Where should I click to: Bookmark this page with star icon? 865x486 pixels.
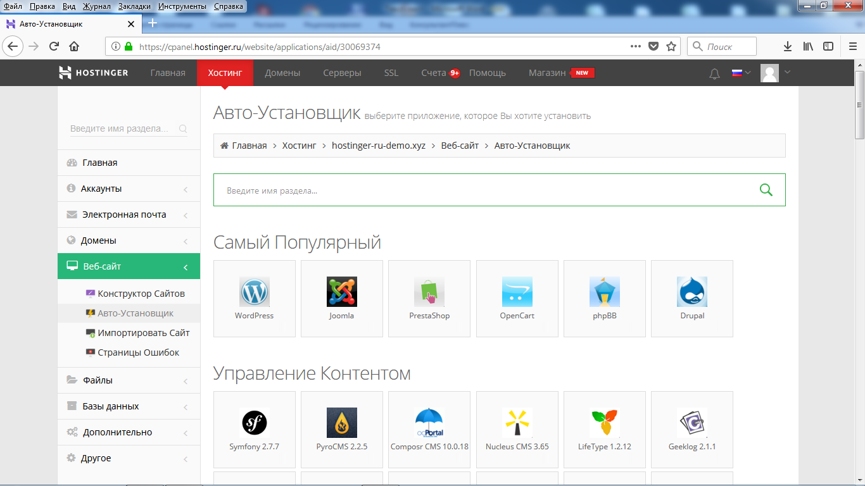click(671, 46)
